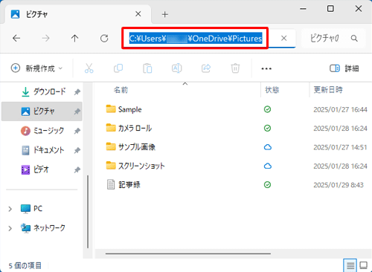Click the cloud status icon for スクリーンショット
Screen dimensions: 372x272
(268, 166)
